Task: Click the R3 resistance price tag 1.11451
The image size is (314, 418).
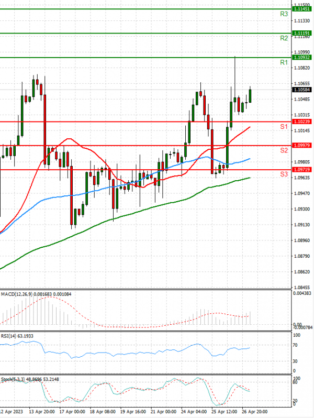Action: [x=301, y=9]
